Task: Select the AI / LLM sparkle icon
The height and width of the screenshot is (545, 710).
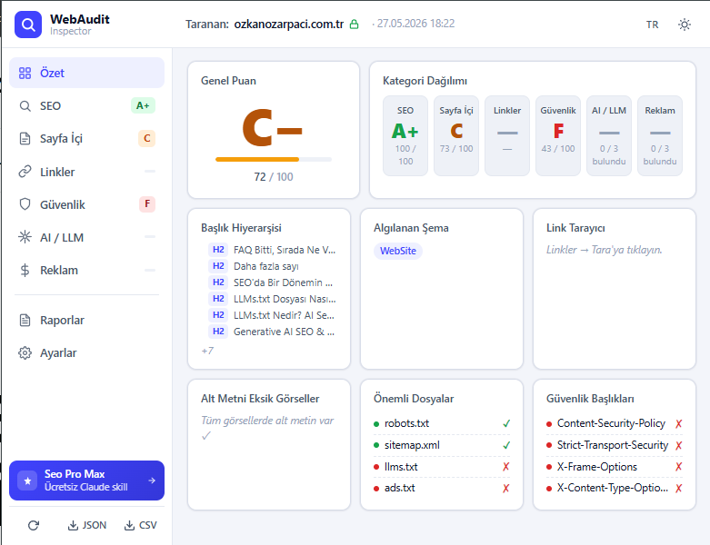Action: point(25,237)
